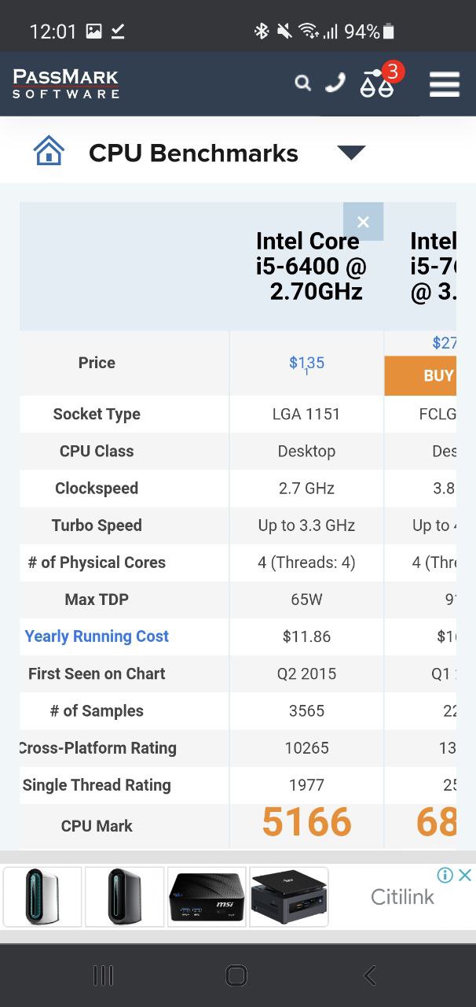The width and height of the screenshot is (476, 1007).
Task: Open the compare scales icon
Action: click(377, 83)
